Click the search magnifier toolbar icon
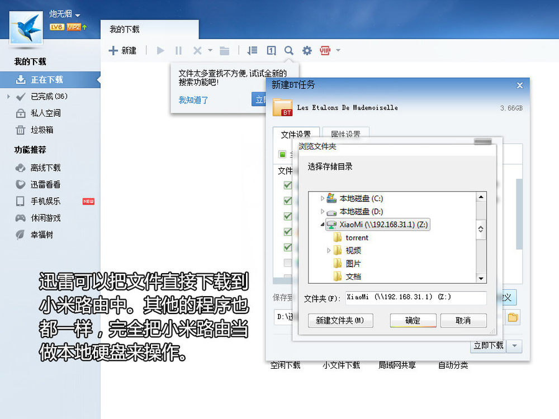The height and width of the screenshot is (419, 559). (289, 51)
